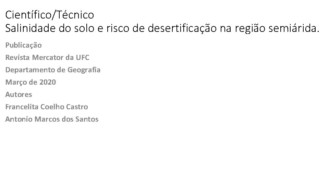Viewport: 329px width, 185px height.
Task: Click the heading "Científico/Técnico"
Action: click(49, 15)
